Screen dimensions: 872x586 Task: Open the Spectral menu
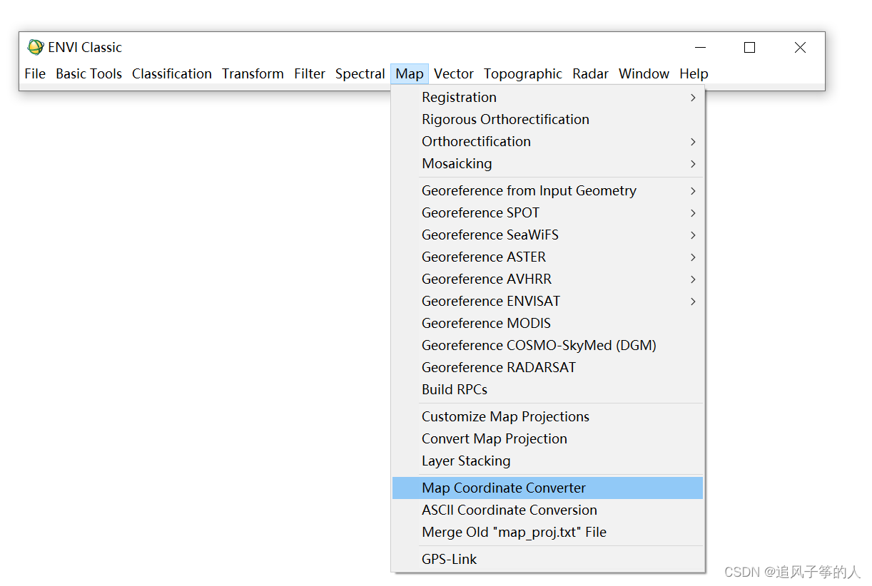point(360,73)
